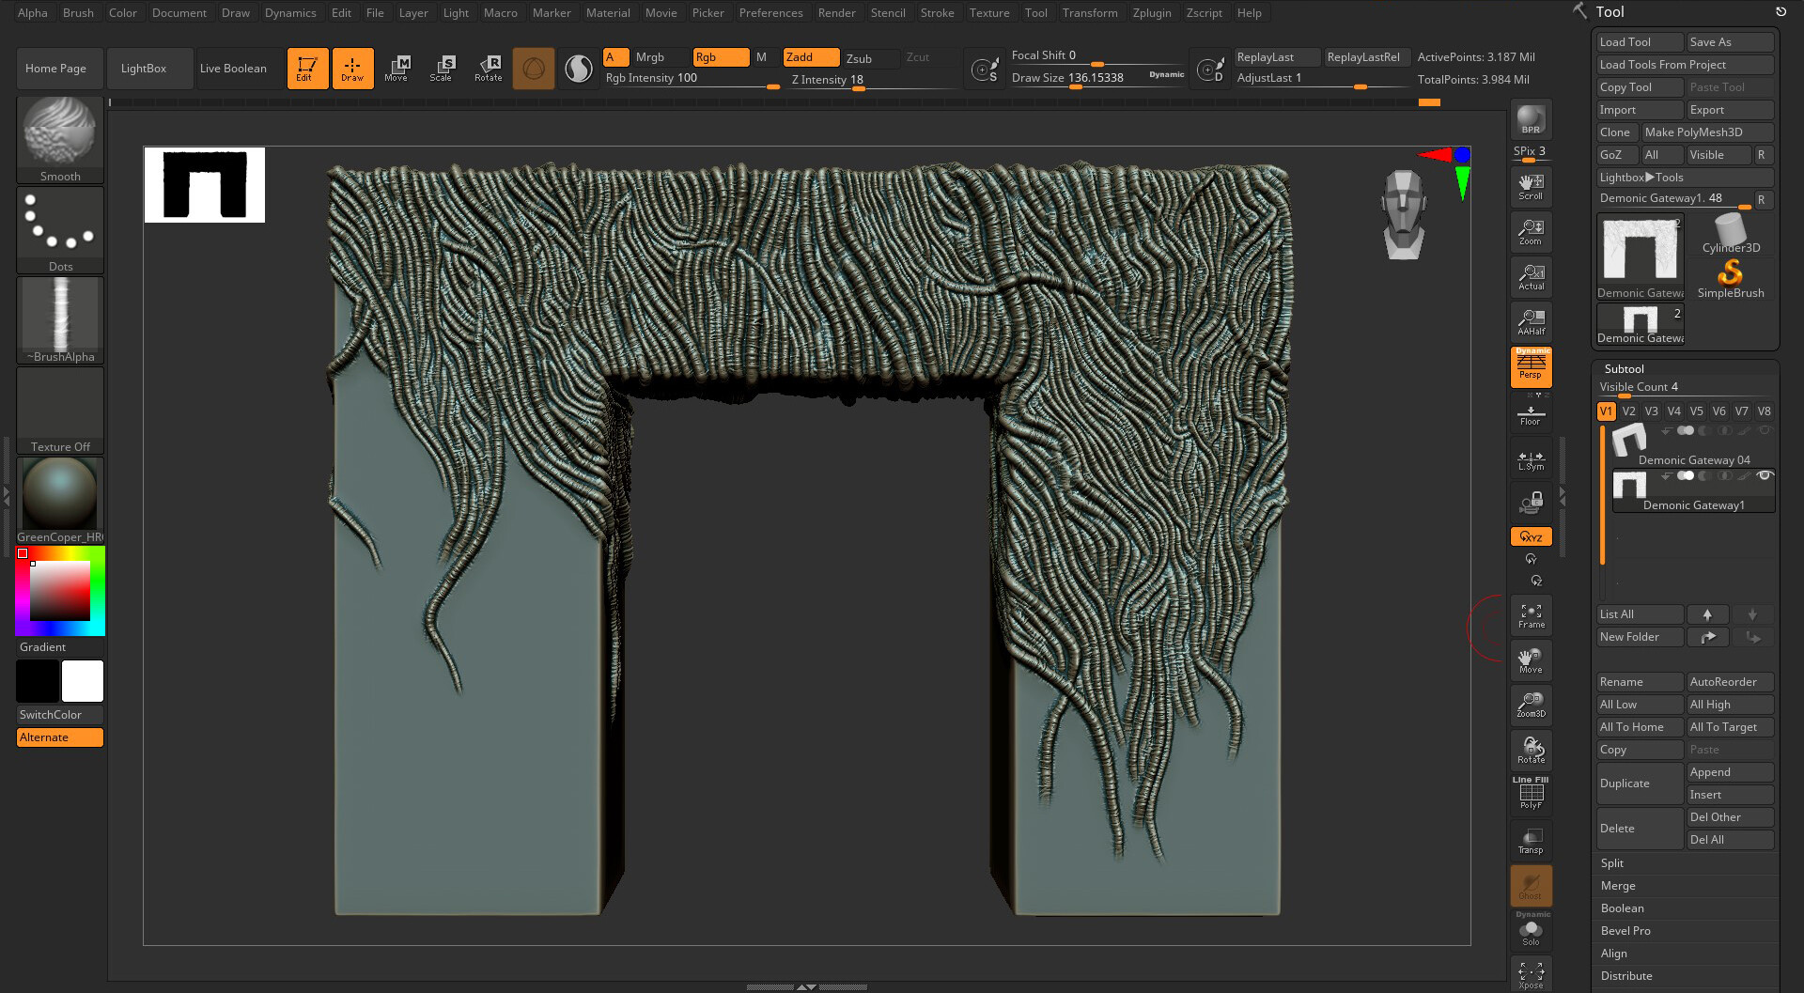Image resolution: width=1804 pixels, height=993 pixels.
Task: Toggle Persp perspective view
Action: pos(1531,366)
